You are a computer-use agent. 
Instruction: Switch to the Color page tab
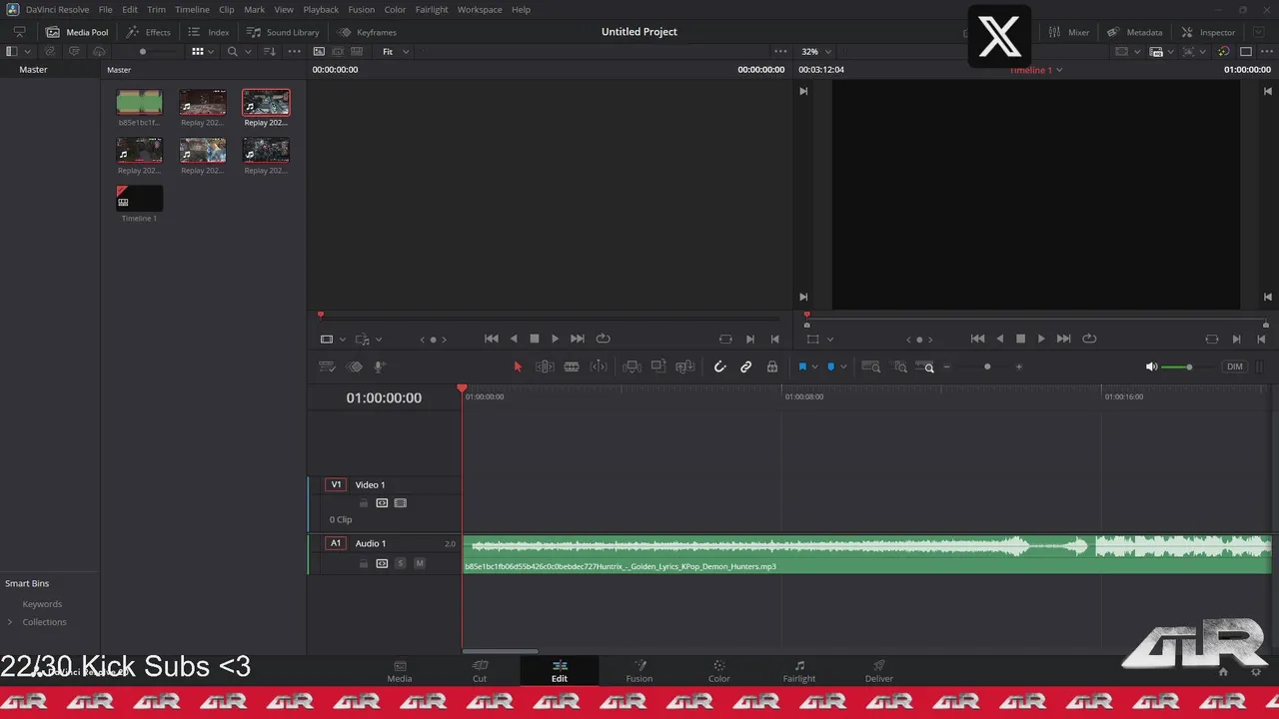[x=719, y=671]
